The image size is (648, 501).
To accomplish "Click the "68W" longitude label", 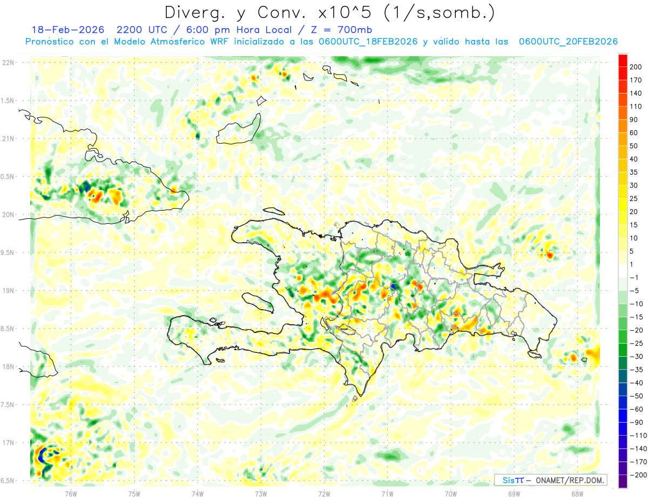I will [577, 493].
